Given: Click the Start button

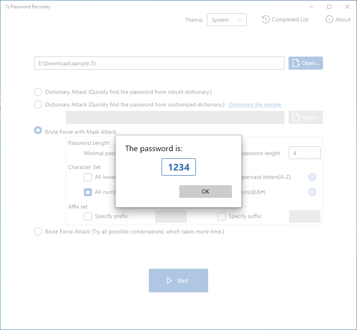Looking at the screenshot, I should 178,281.
